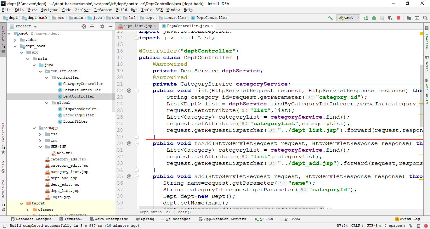Open Search Everywhere magnifier

tap(425, 18)
